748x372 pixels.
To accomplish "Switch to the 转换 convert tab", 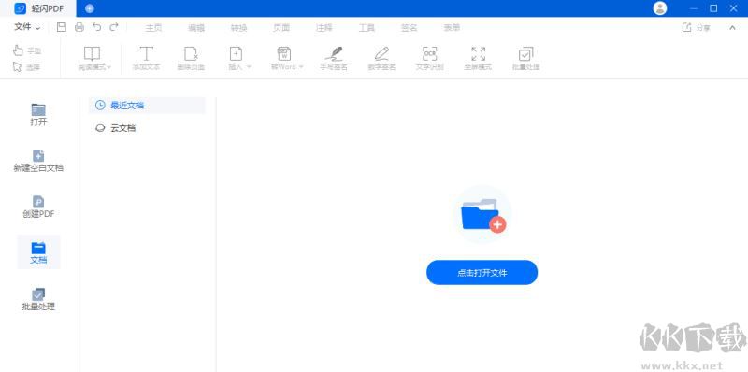I will click(239, 28).
